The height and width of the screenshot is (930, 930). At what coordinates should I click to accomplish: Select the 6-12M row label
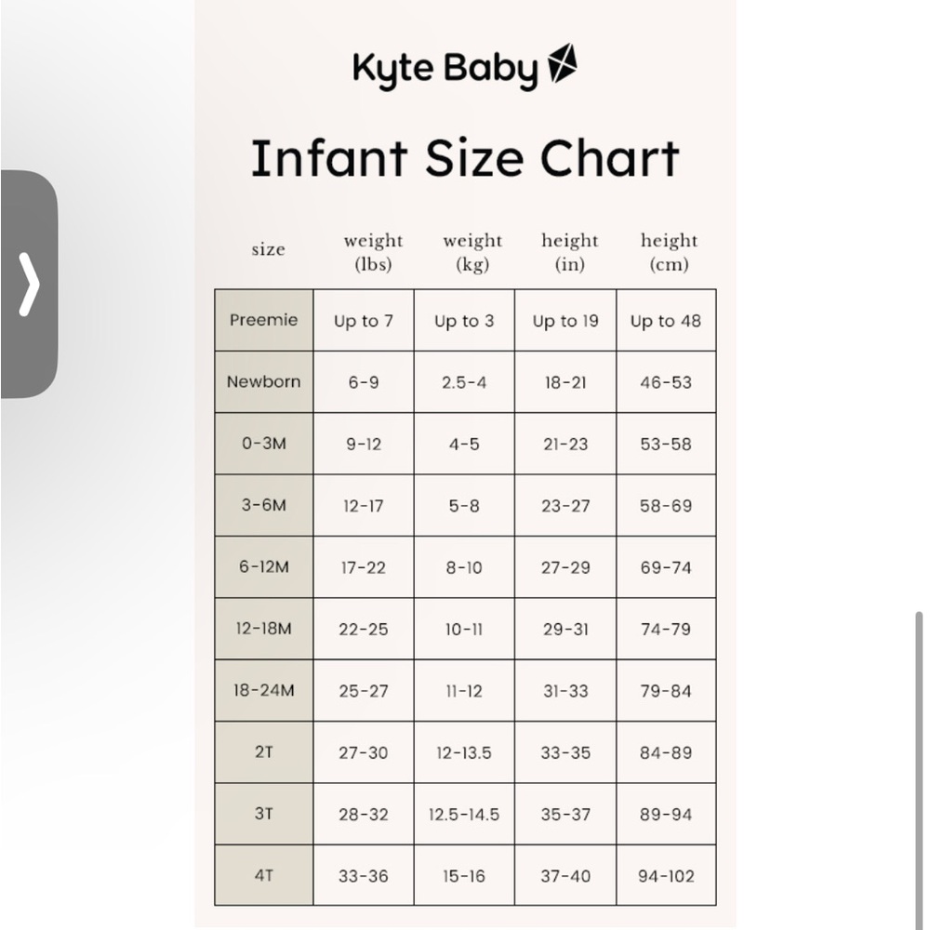click(263, 567)
